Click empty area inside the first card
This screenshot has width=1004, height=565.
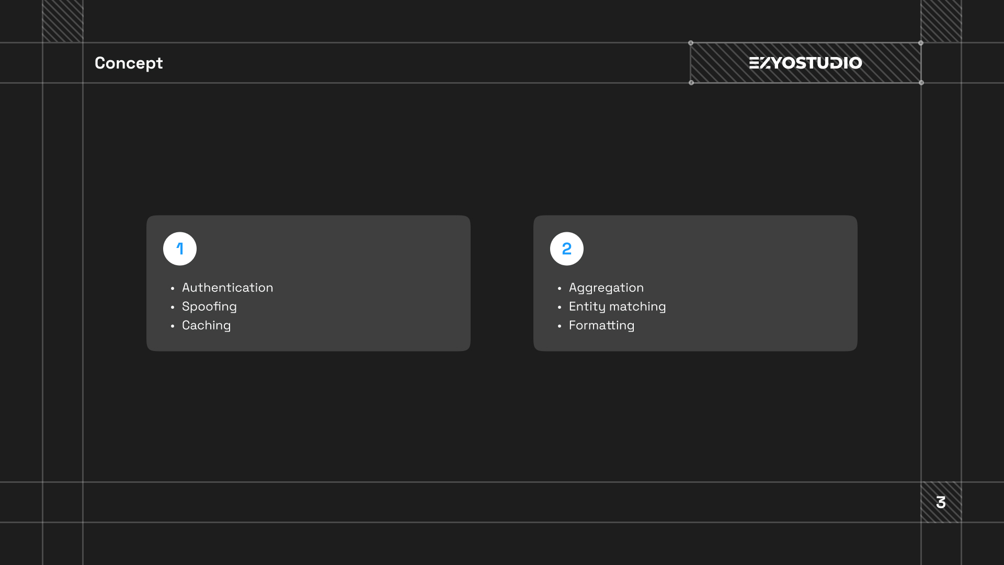coord(366,282)
